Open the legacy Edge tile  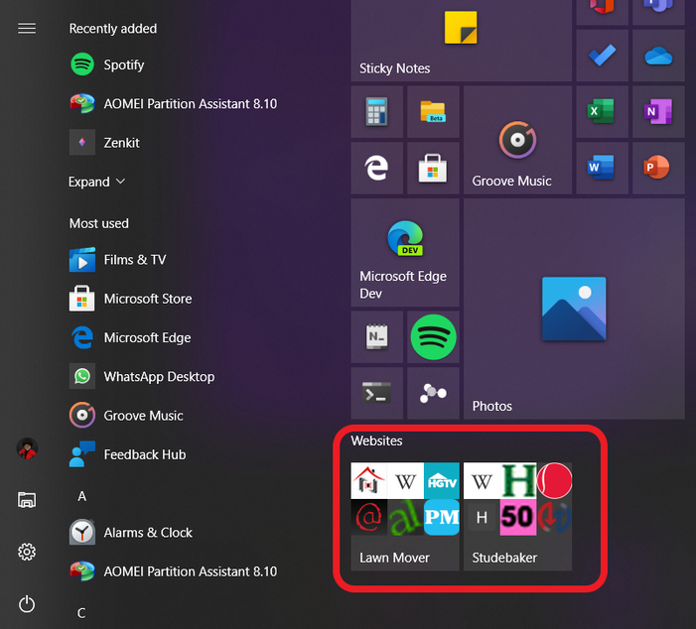(x=377, y=168)
